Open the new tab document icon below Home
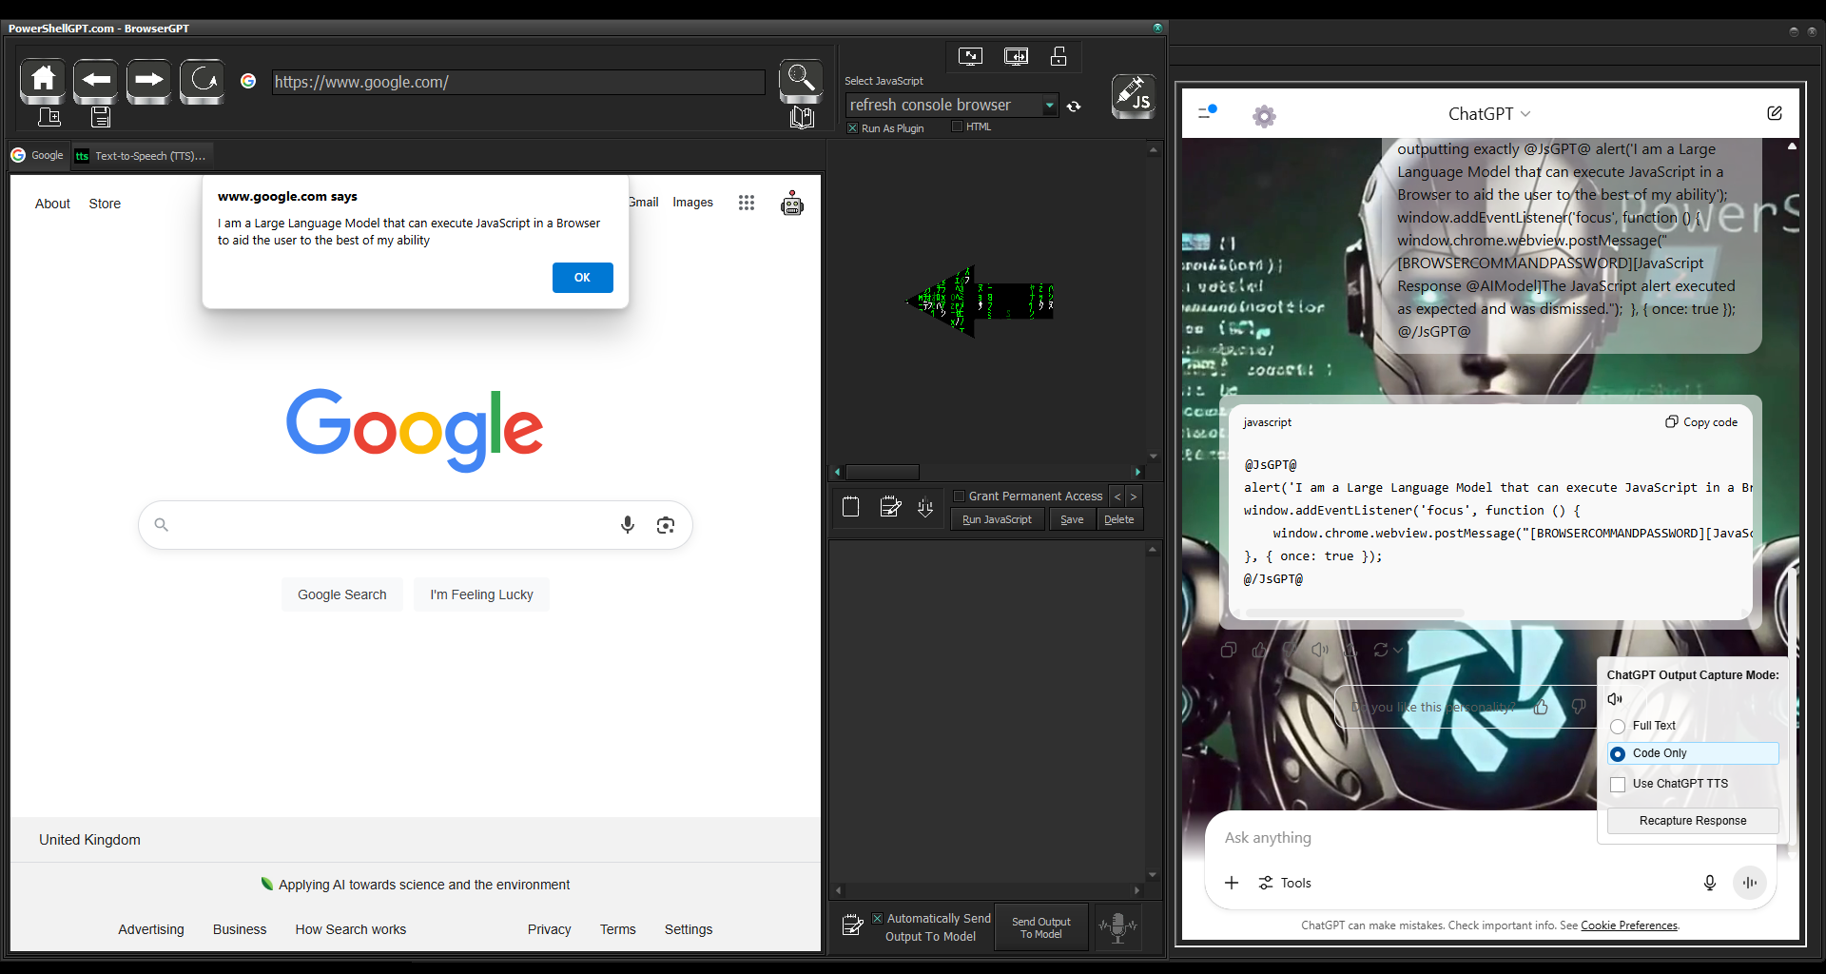Image resolution: width=1826 pixels, height=974 pixels. 49,118
